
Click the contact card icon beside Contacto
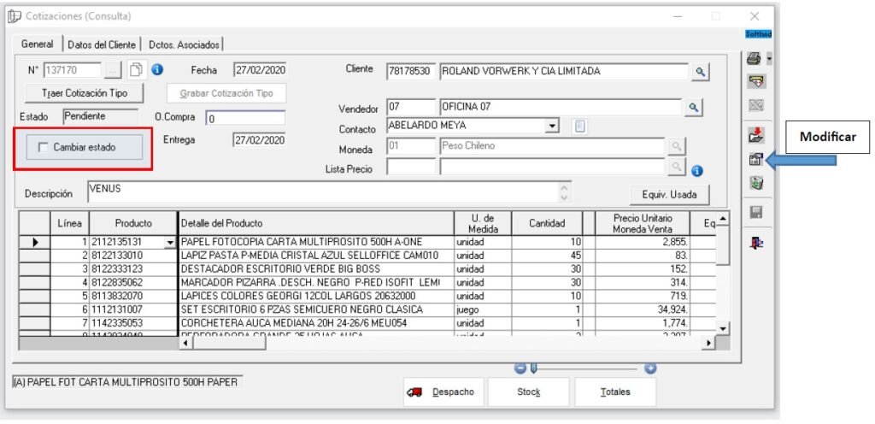[x=580, y=127]
